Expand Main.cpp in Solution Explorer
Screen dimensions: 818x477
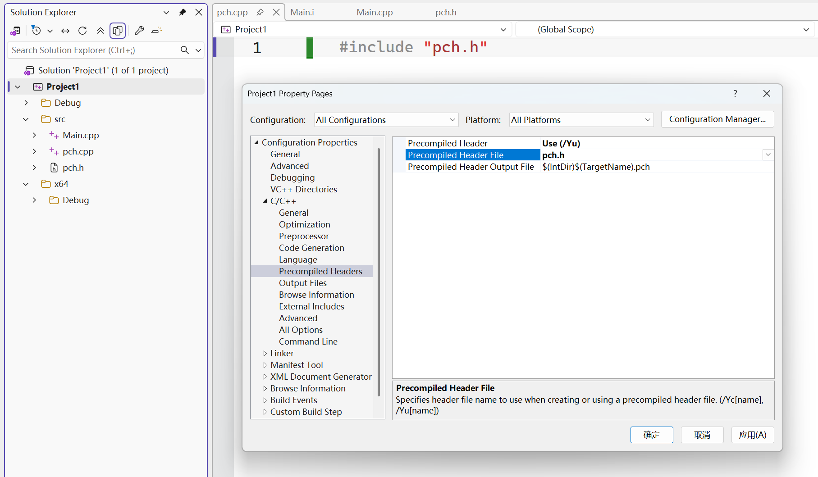click(34, 136)
